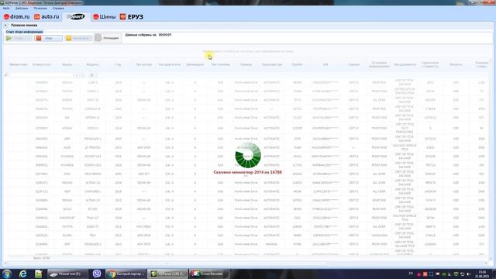Sort by VIN column header
The height and width of the screenshot is (279, 496).
click(325, 64)
